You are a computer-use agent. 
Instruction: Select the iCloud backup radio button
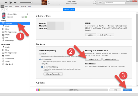tap(40, 54)
